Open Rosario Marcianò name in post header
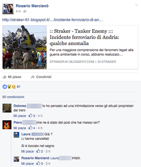 coord(32,6)
